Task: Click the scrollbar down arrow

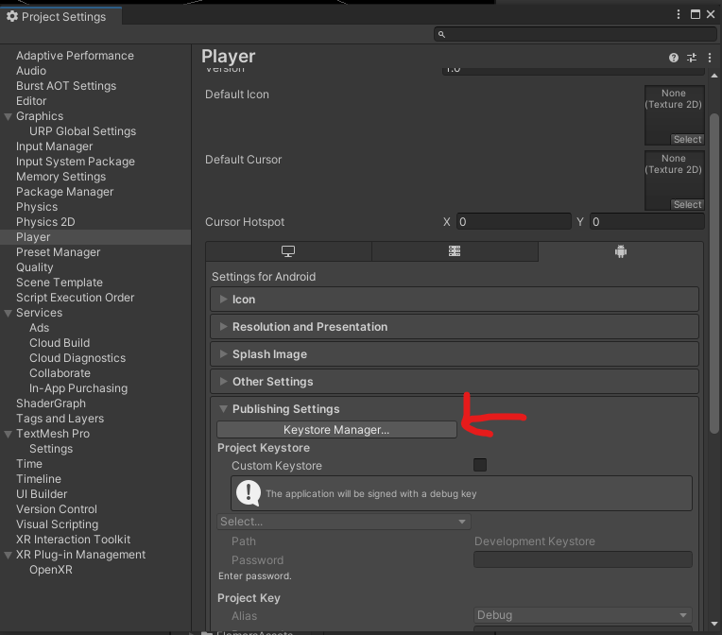Action: point(714,624)
